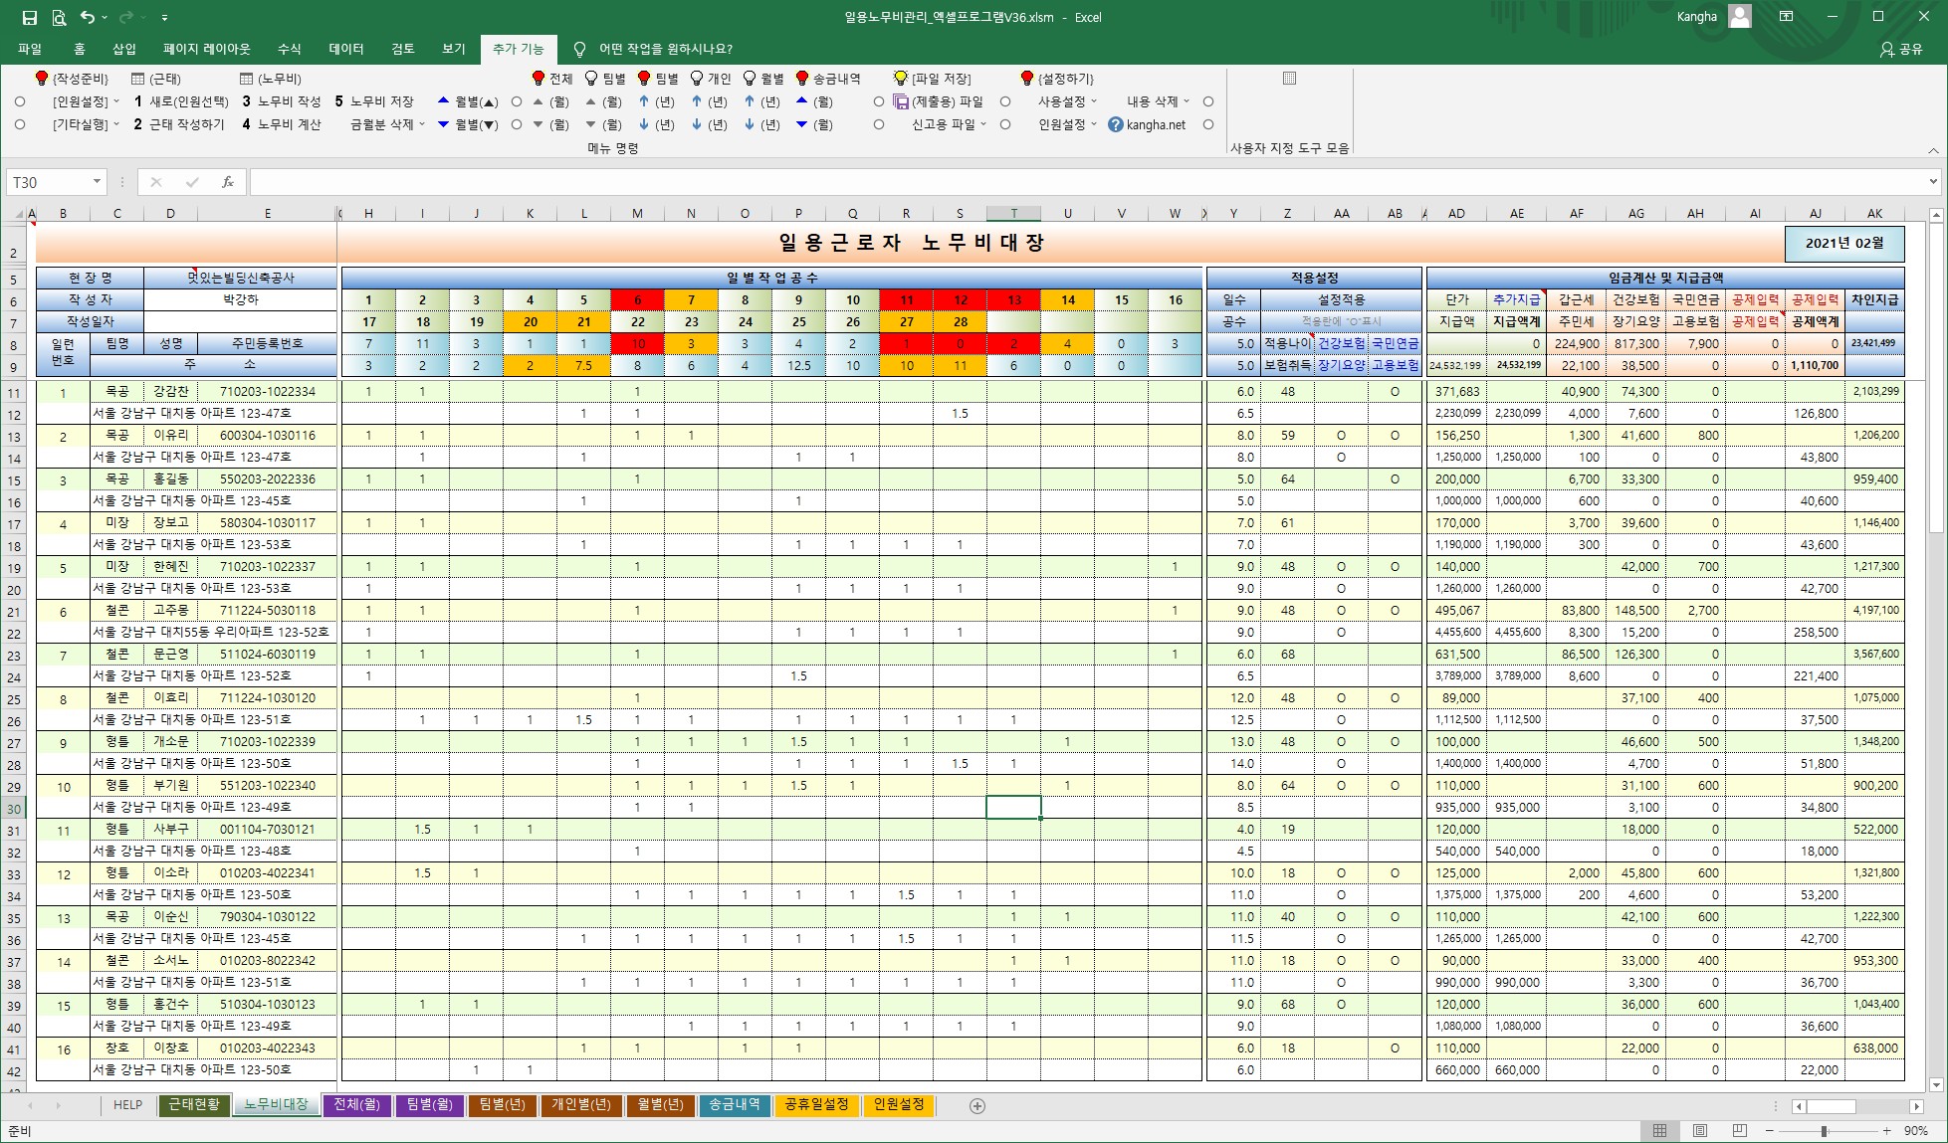This screenshot has width=1948, height=1143.
Task: Click the formula bar fx insert function icon
Action: click(x=228, y=182)
